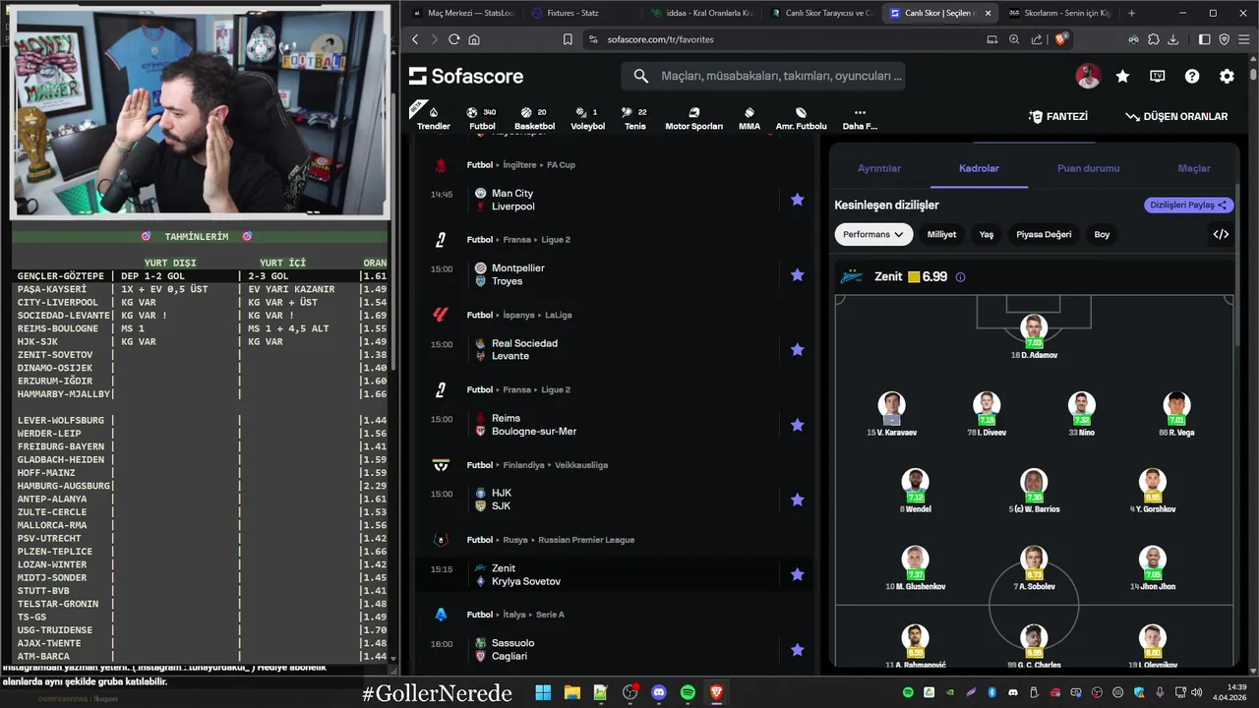Open the Performans dropdown filter
This screenshot has height=708, width=1259.
[x=873, y=234]
